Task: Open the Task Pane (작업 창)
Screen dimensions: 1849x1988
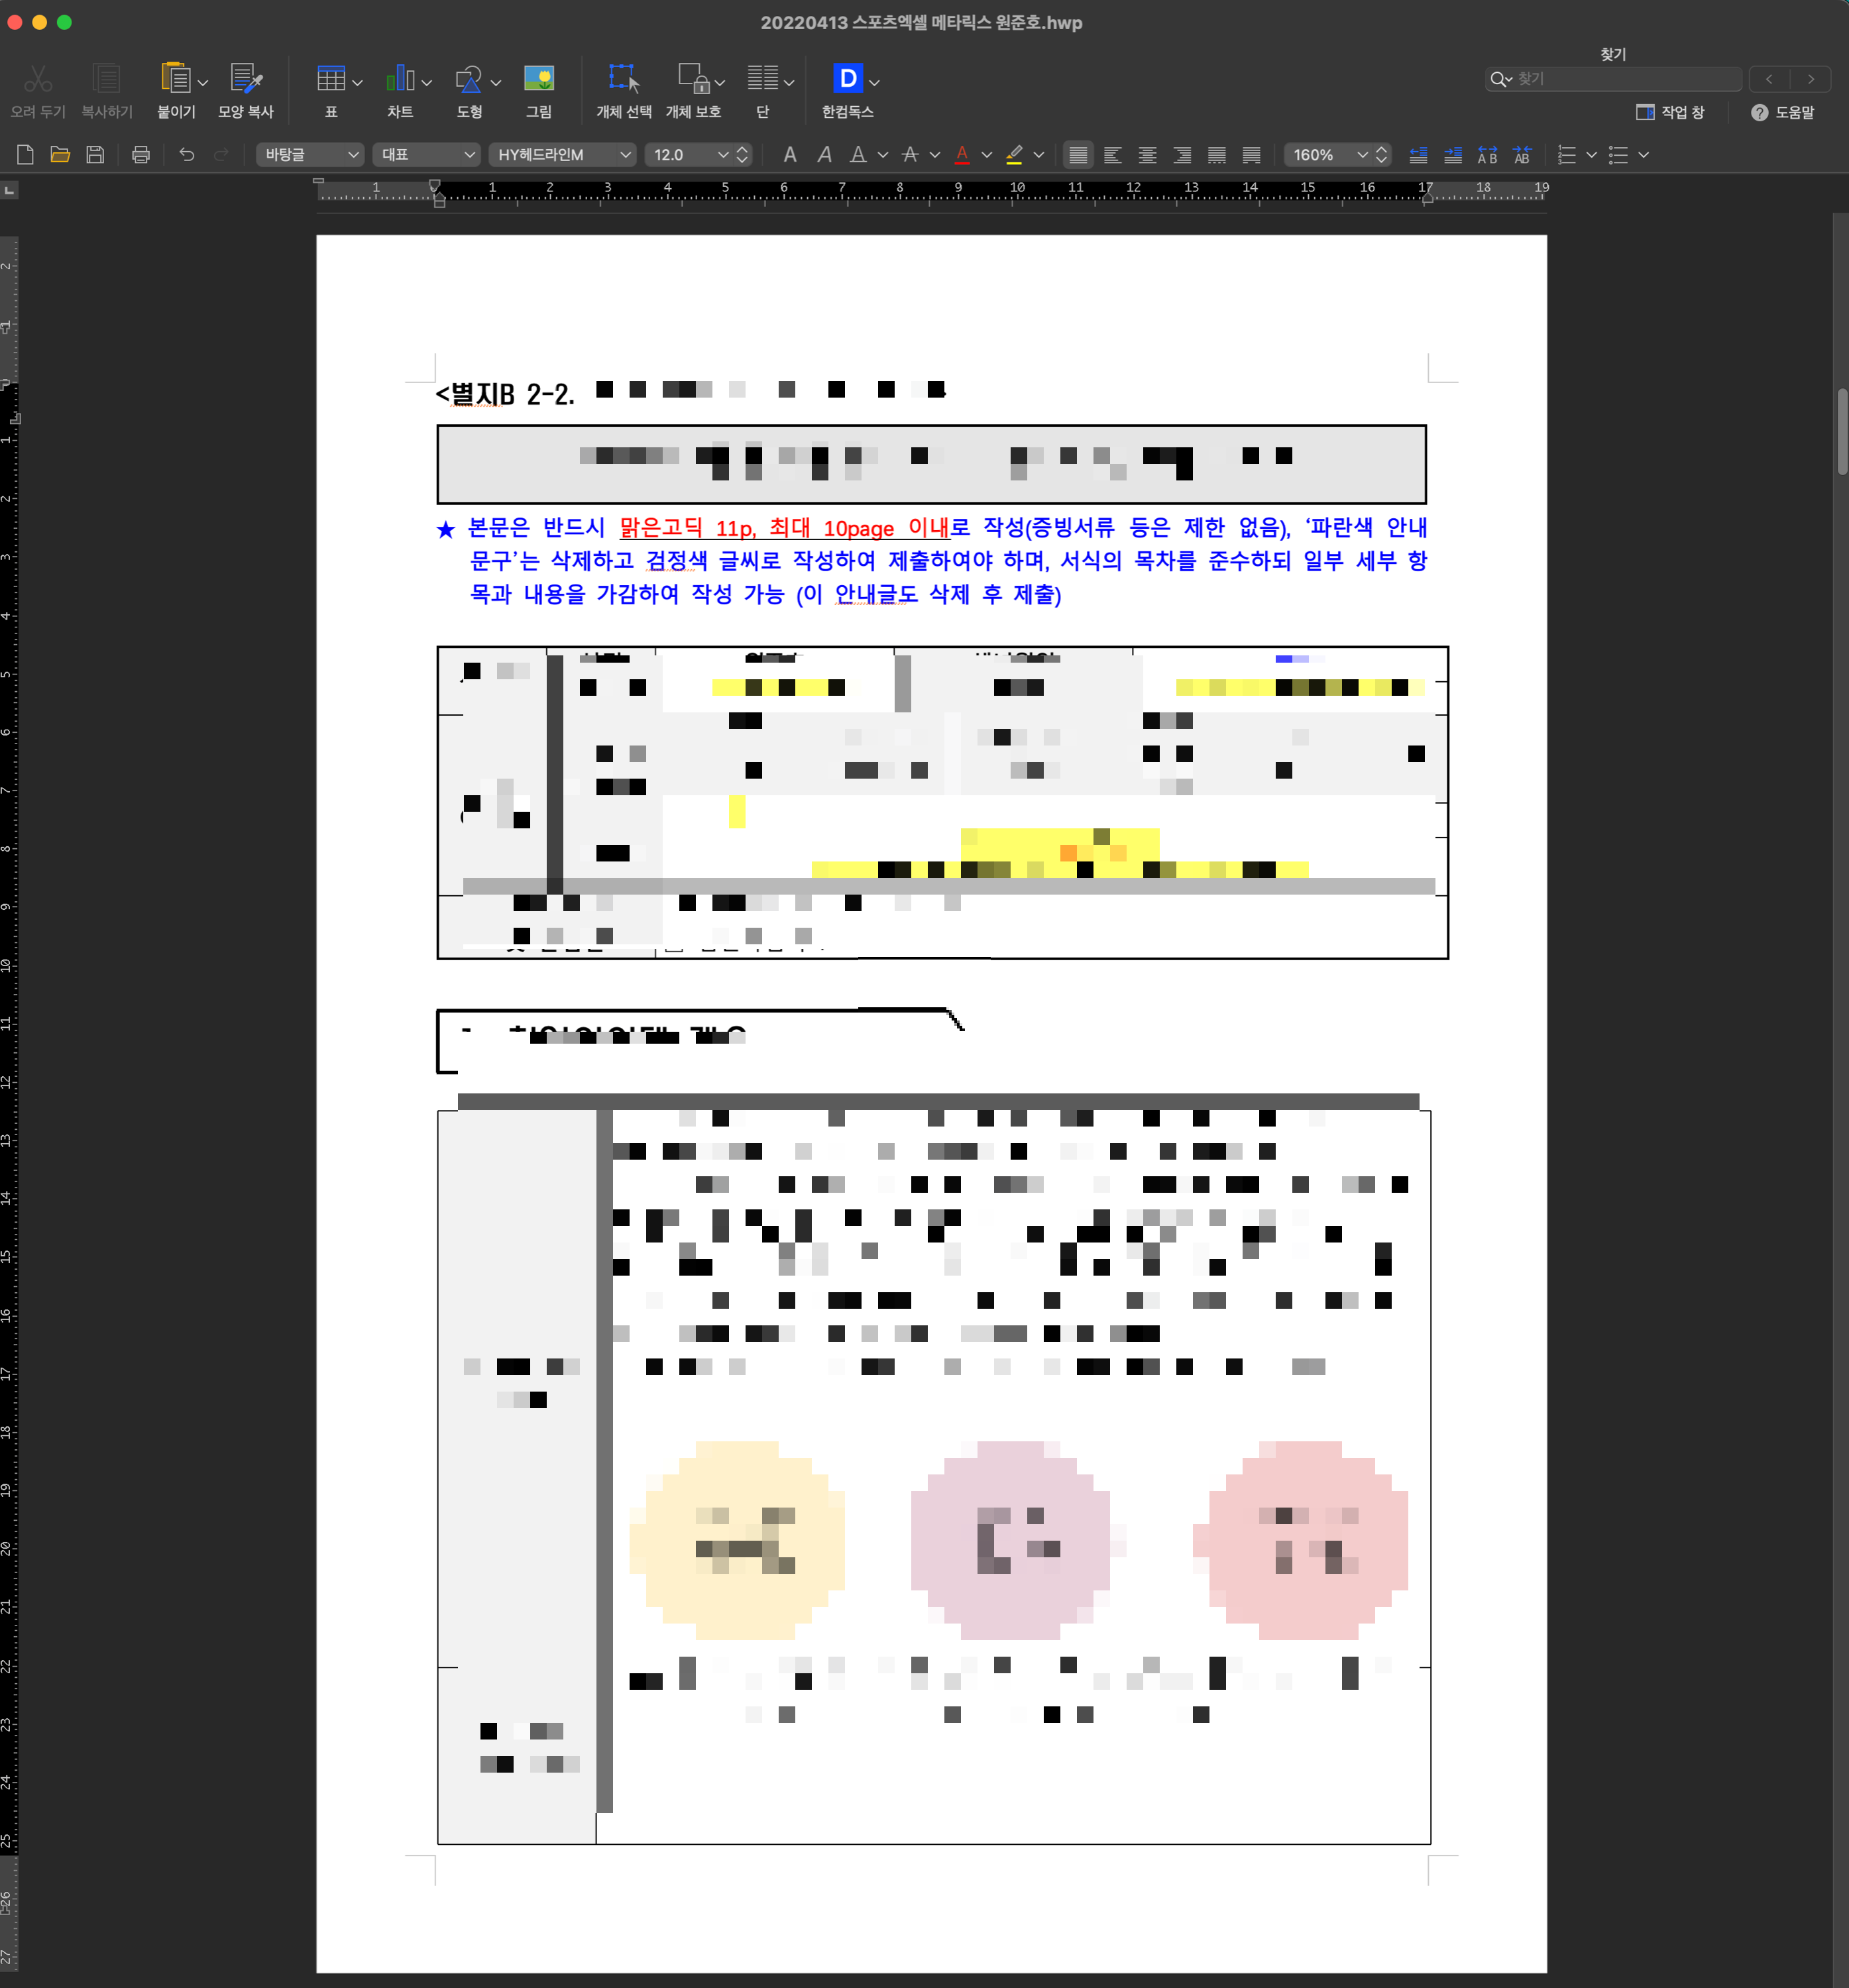Action: [1670, 112]
